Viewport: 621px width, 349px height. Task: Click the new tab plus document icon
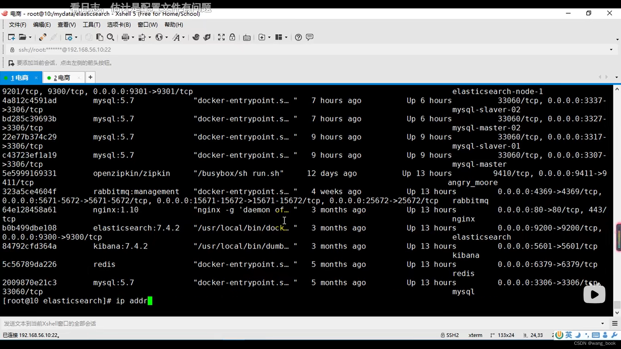coord(262,37)
